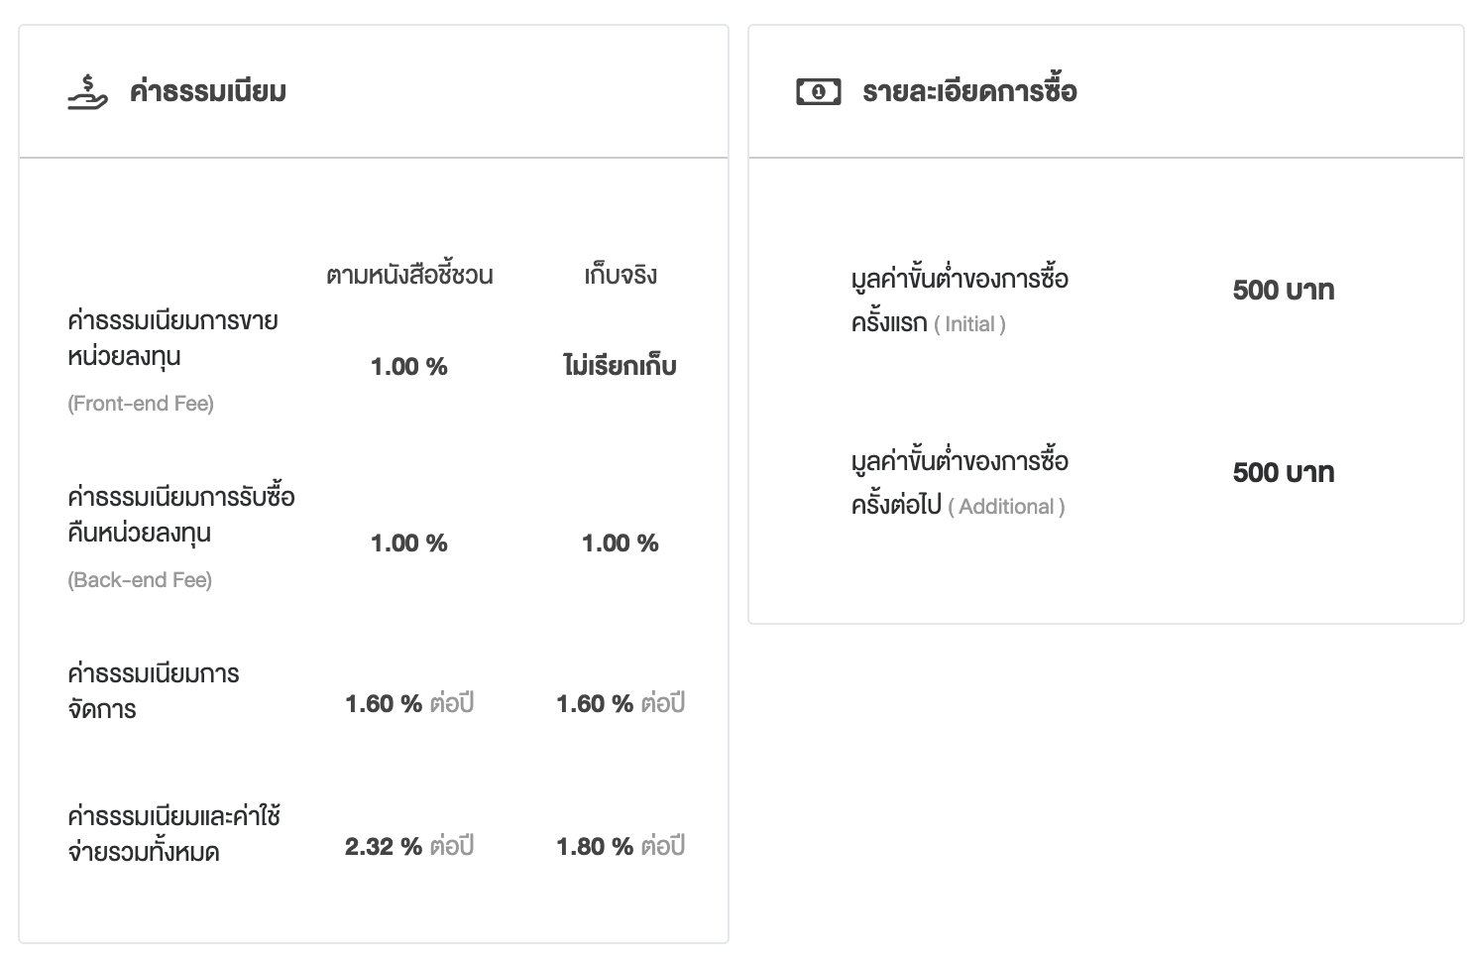
Task: Select the ตามหนังสือชี้ชวน column header
Action: click(x=409, y=275)
